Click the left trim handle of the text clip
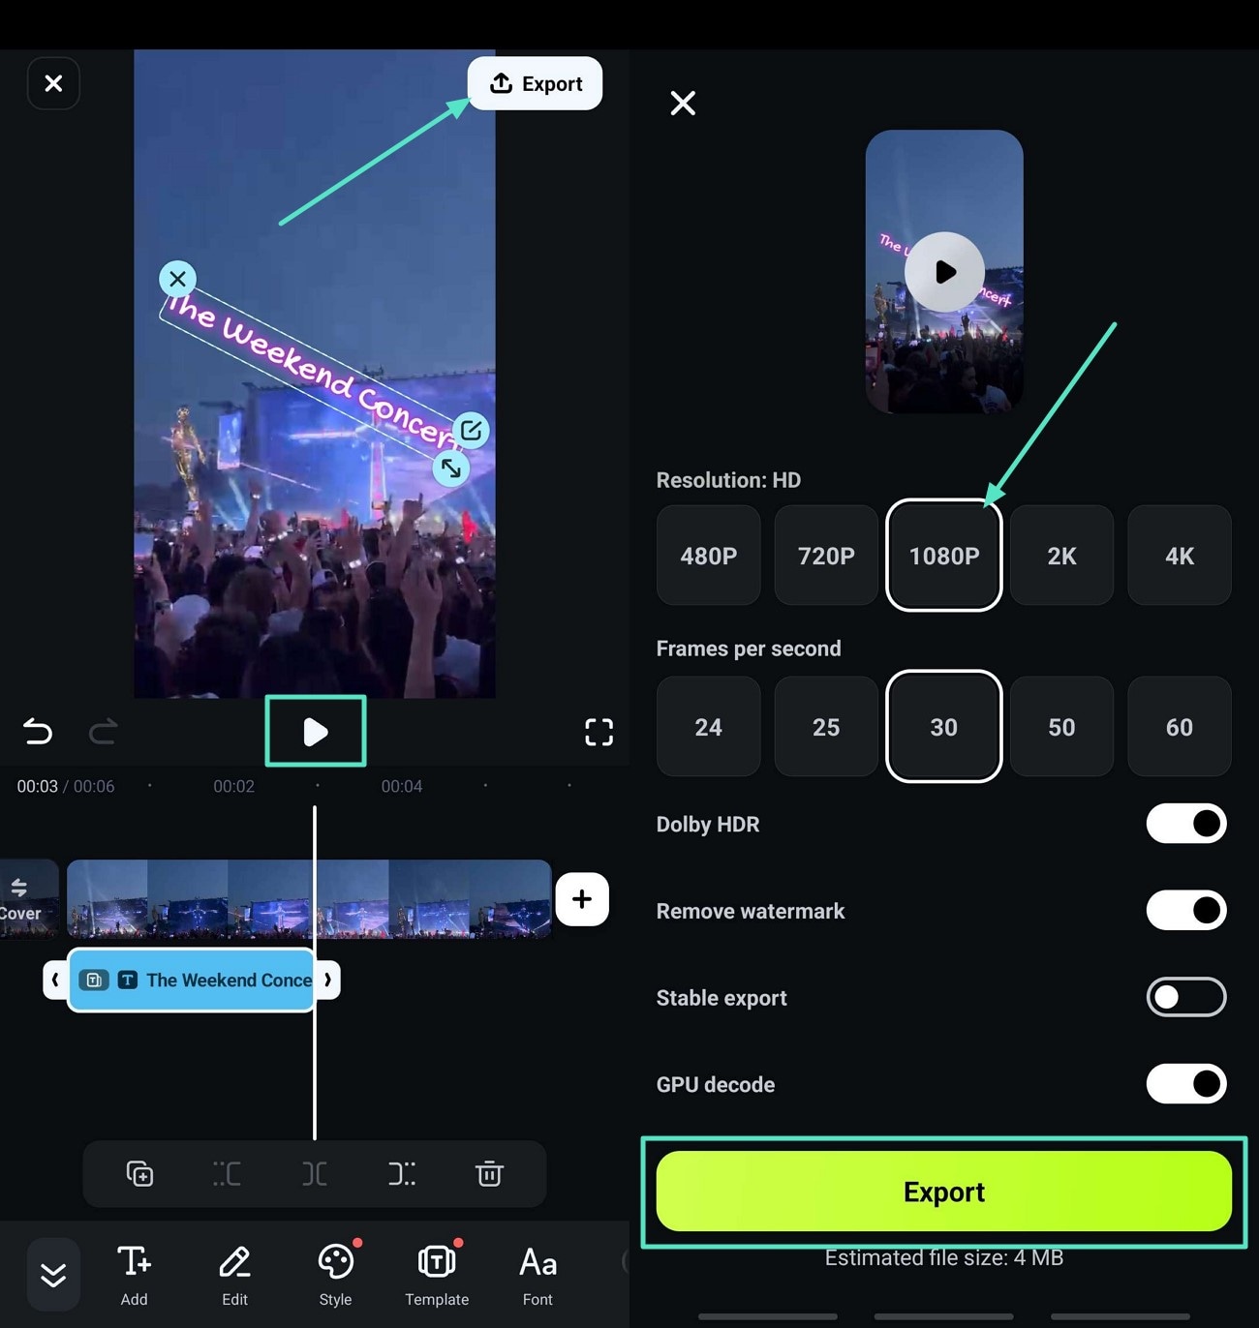The image size is (1259, 1328). pos(55,981)
